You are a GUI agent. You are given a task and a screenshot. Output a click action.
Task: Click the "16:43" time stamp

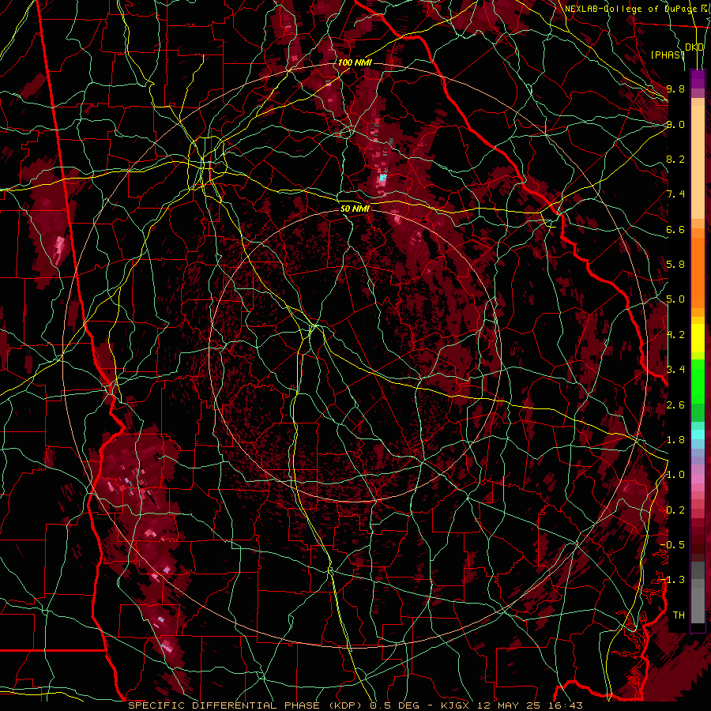[x=566, y=705]
